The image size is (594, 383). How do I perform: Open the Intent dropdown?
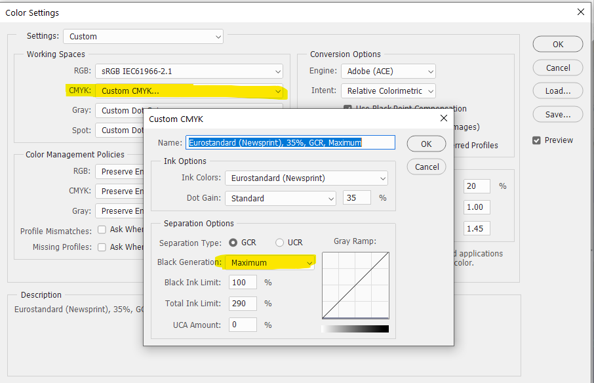click(x=388, y=91)
